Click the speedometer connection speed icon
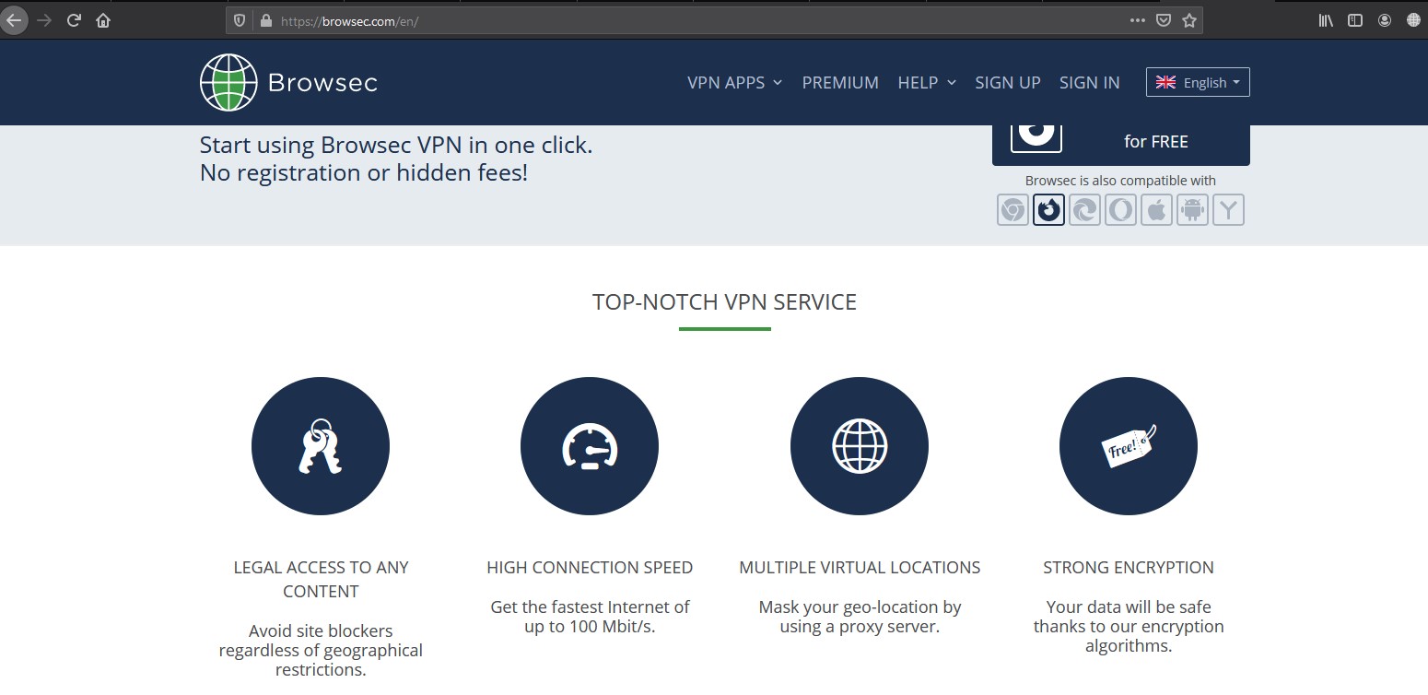Viewport: 1428px width, 695px height. click(590, 446)
